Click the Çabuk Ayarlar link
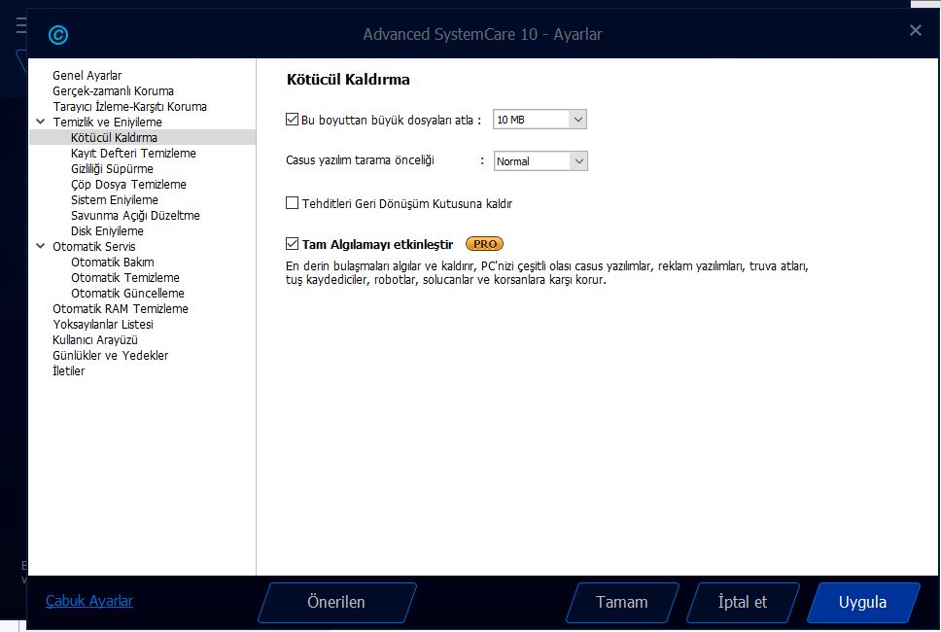941x632 pixels. click(89, 601)
